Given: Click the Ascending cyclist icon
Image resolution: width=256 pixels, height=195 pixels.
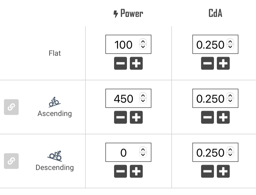Looking at the screenshot, I should pyautogui.click(x=54, y=102).
